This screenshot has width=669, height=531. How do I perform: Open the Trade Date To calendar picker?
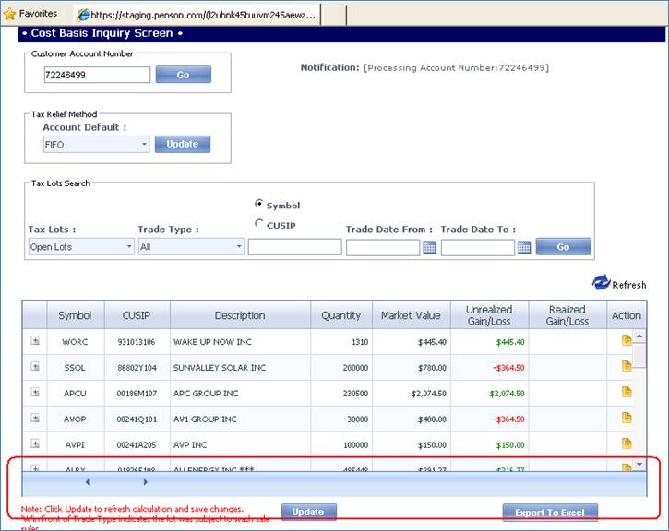click(x=524, y=247)
